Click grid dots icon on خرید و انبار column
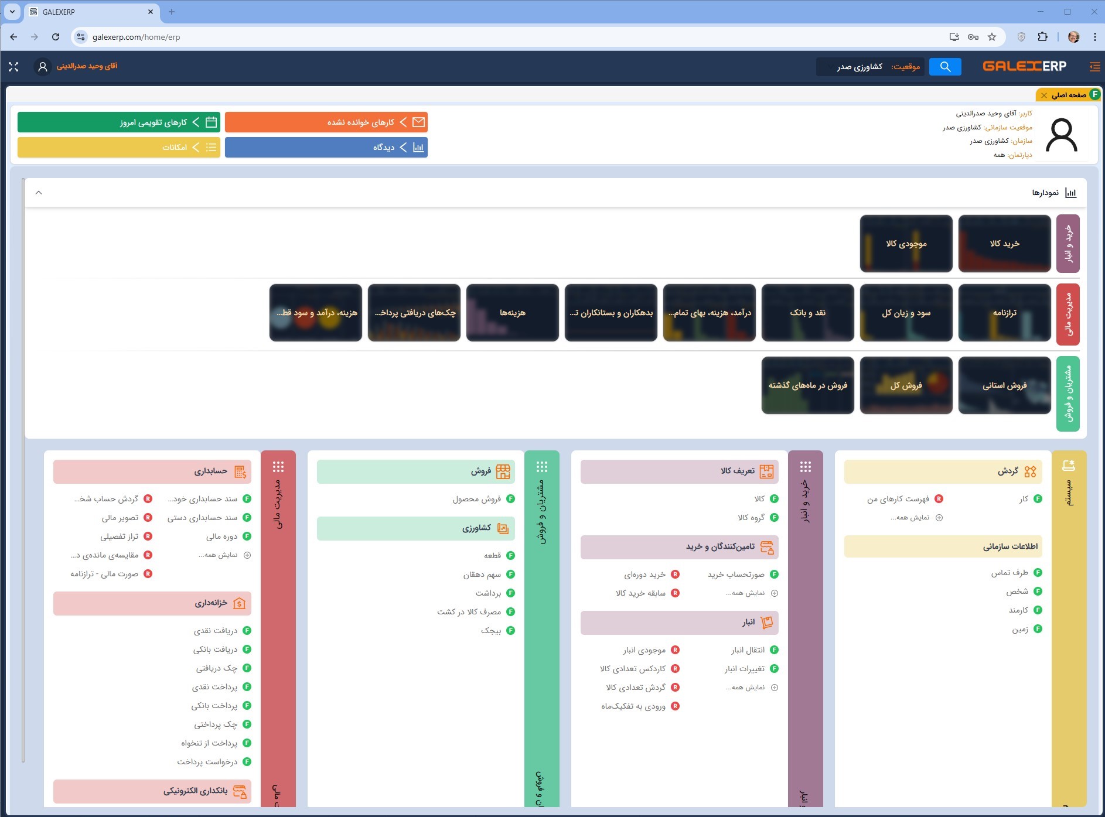 pos(806,467)
